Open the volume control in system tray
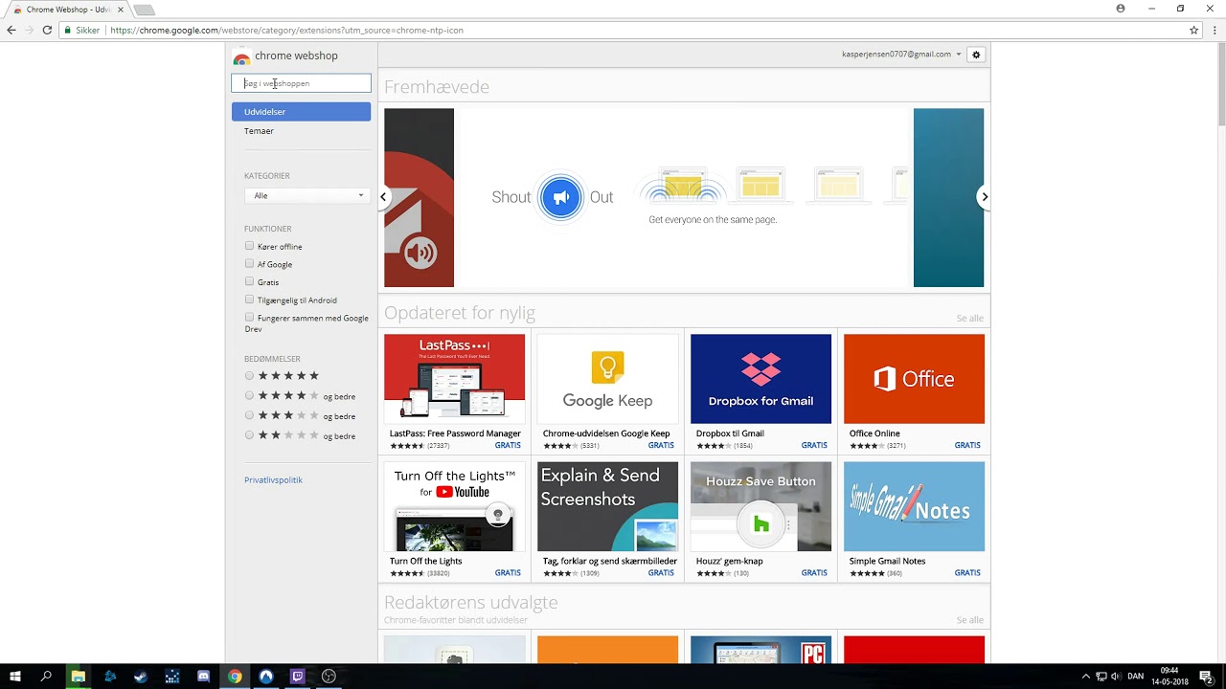The height and width of the screenshot is (689, 1226). click(1116, 677)
